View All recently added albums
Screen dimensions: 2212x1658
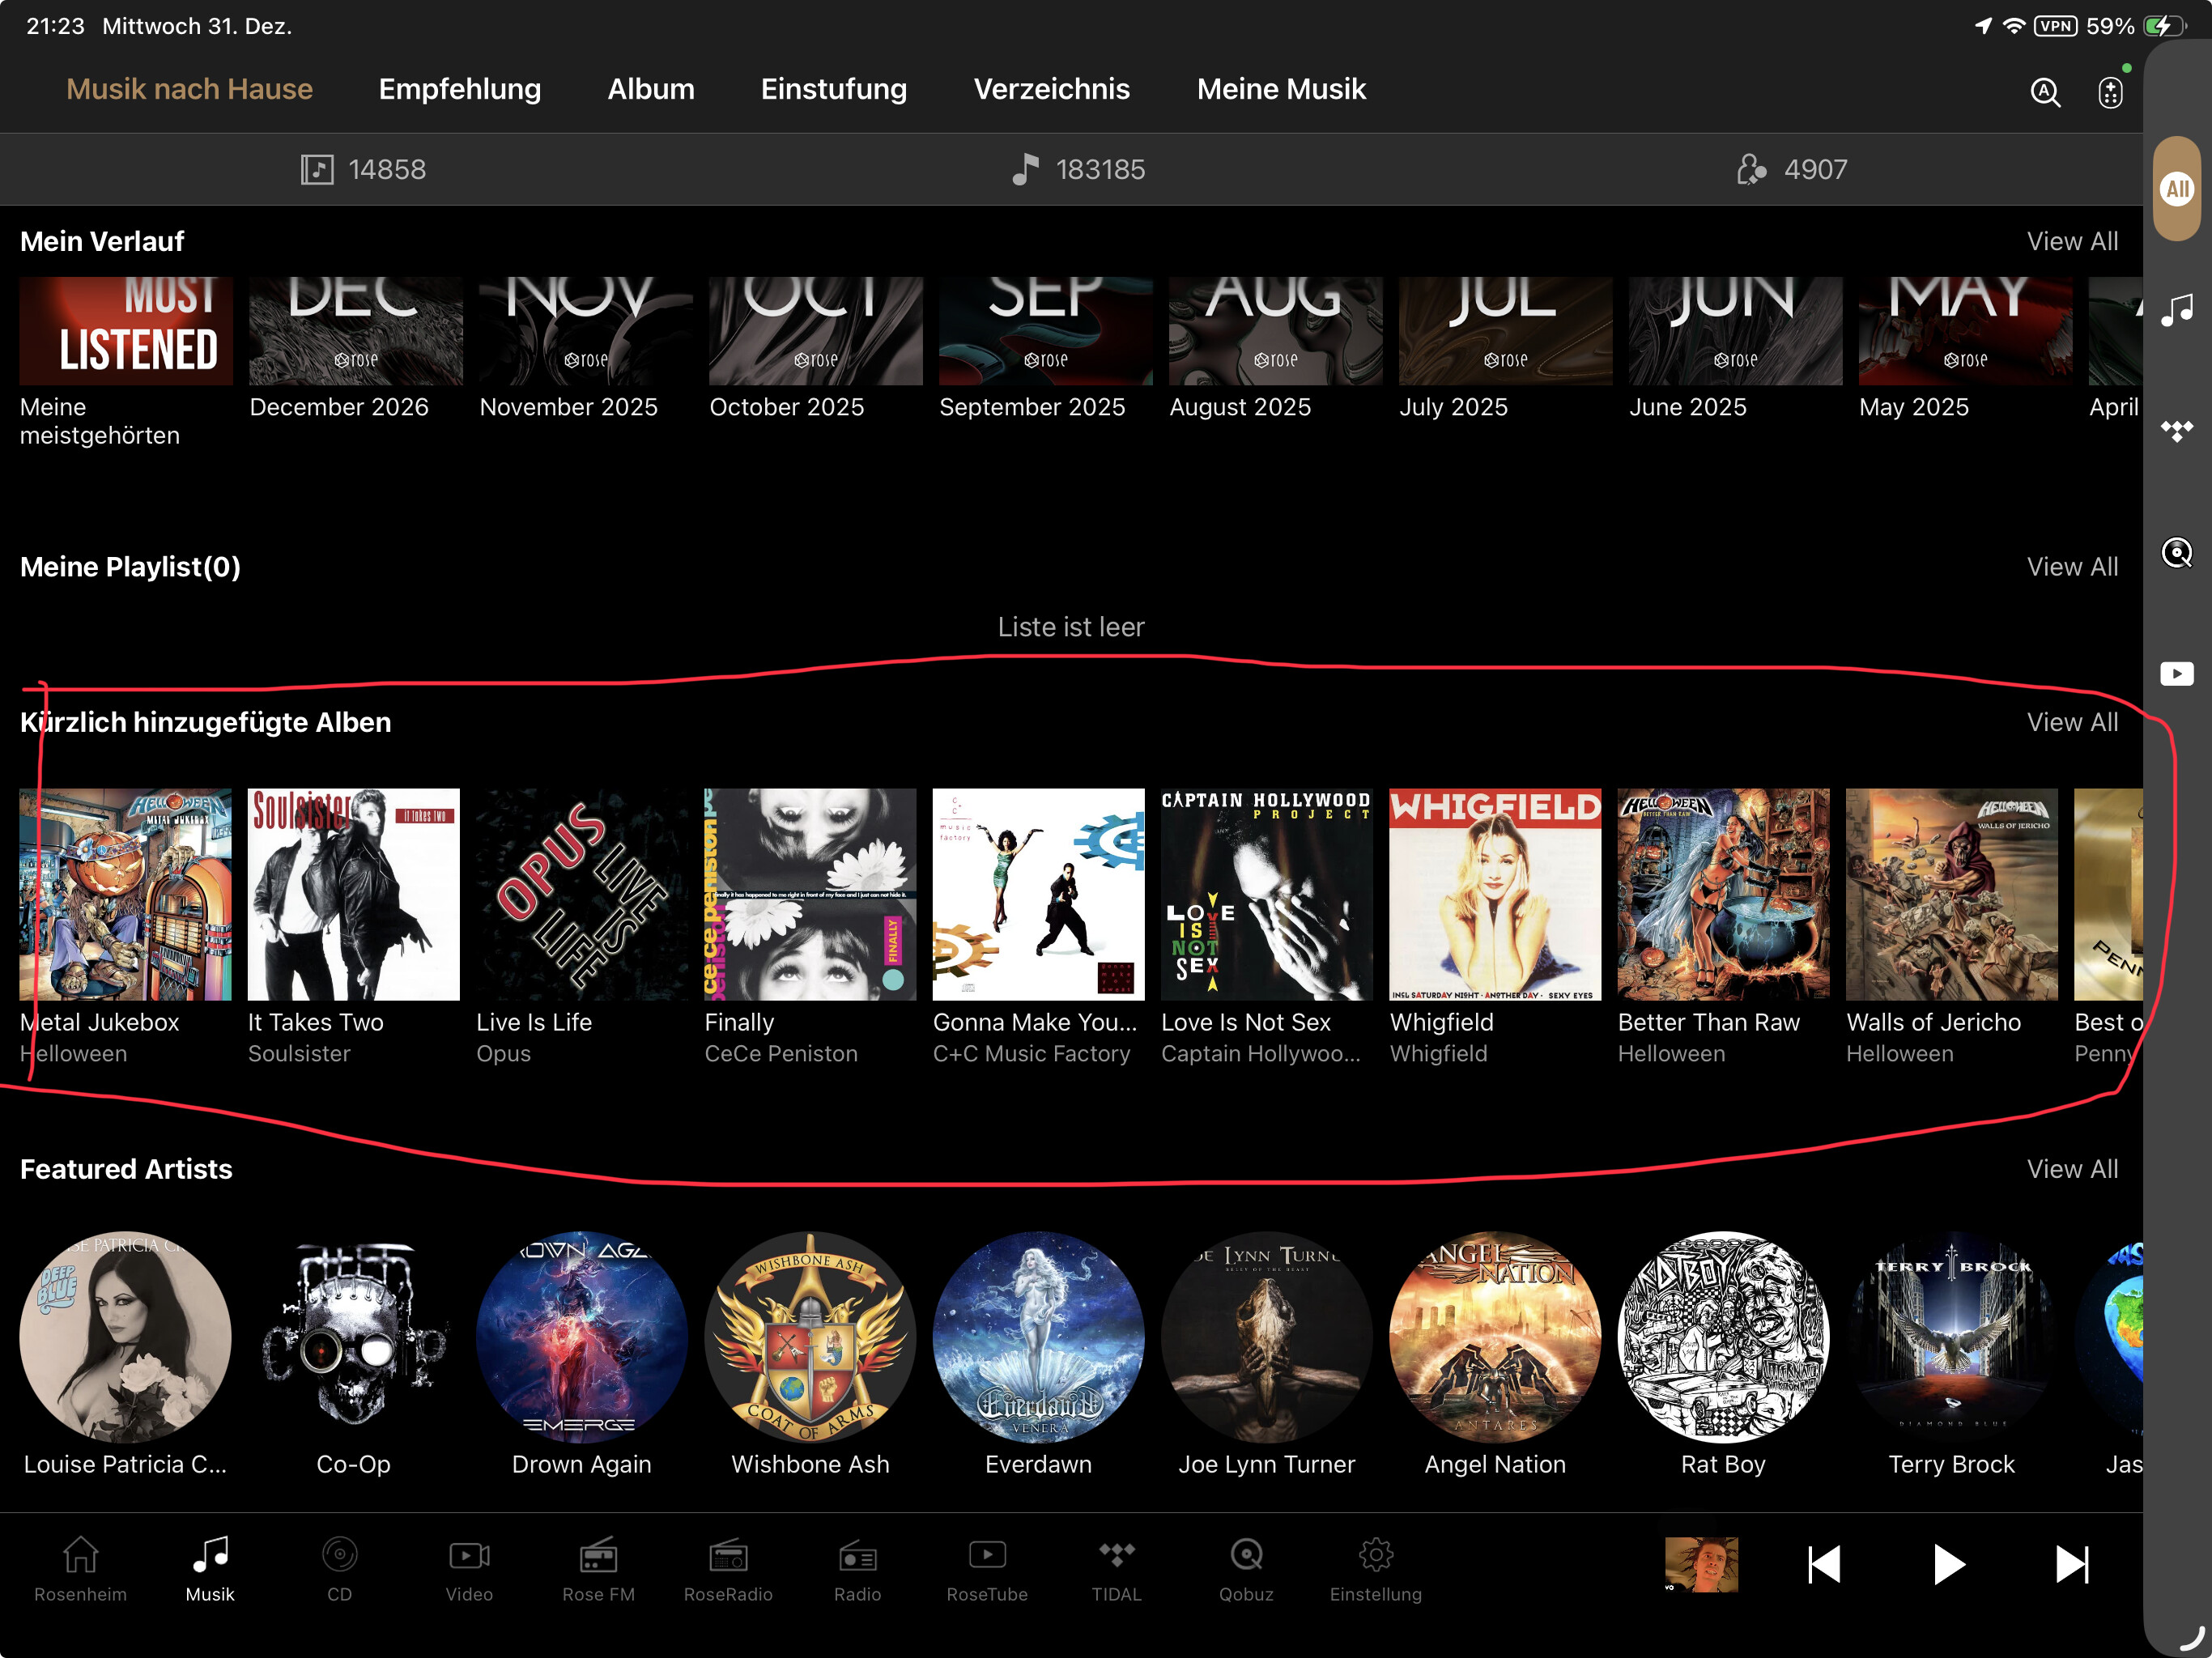pos(2072,722)
